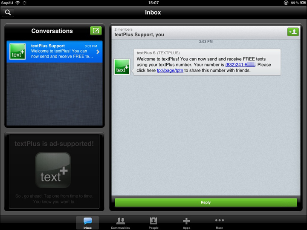Add a member to this conversation
Image resolution: width=307 pixels, height=230 pixels.
pyautogui.click(x=293, y=32)
